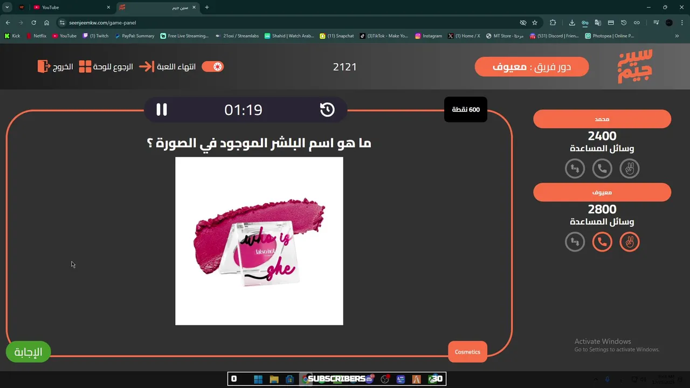Viewport: 690px width, 388px height.
Task: Click محمد team's 2400 score
Action: tap(602, 136)
